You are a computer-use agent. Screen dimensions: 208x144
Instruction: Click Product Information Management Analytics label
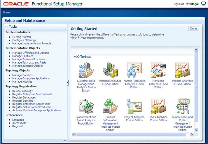tap(110, 123)
